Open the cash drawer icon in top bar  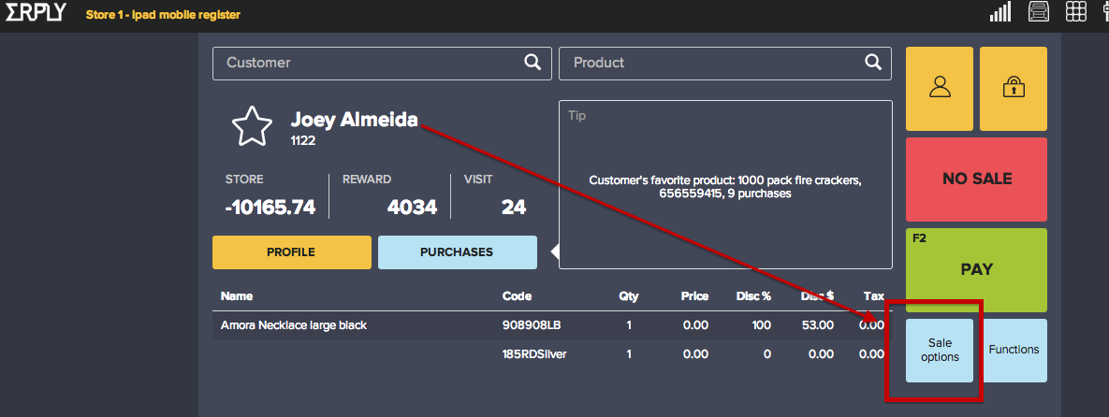pyautogui.click(x=1038, y=12)
